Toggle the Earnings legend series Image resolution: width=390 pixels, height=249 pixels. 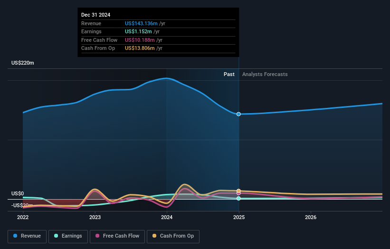[x=68, y=236]
